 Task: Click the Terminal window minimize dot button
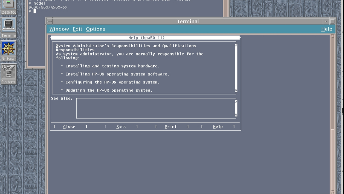(x=326, y=21)
